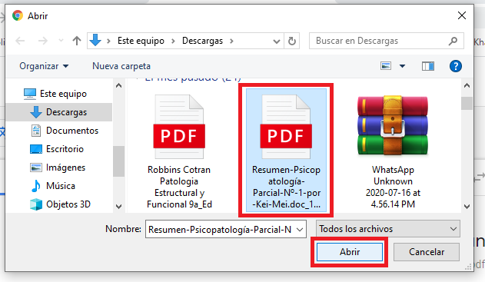485x282 pixels.
Task: Expand the address bar path history dropdown
Action: 277,41
